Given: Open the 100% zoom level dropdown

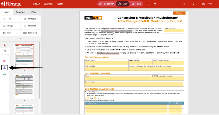Looking at the screenshot, I should pyautogui.click(x=210, y=4).
